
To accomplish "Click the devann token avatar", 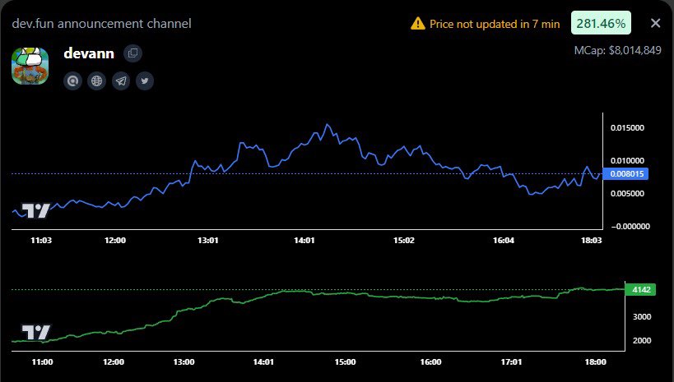I will pyautogui.click(x=30, y=66).
